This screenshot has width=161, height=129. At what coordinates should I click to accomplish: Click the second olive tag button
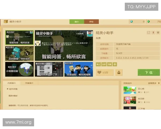click(104, 64)
